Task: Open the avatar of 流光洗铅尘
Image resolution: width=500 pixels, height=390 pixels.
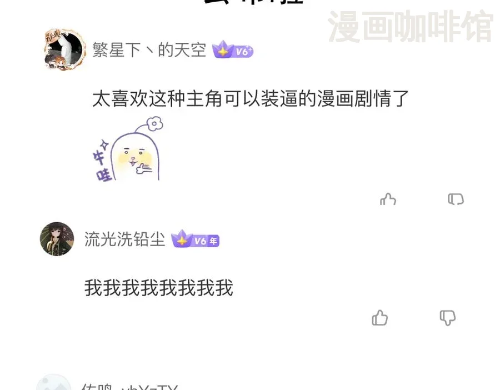Action: point(57,239)
